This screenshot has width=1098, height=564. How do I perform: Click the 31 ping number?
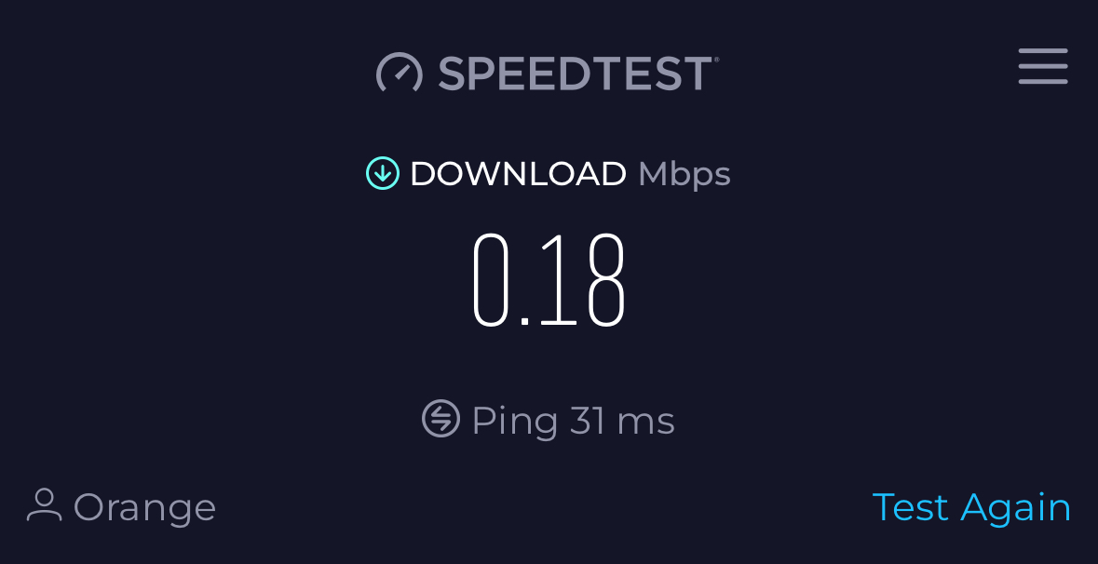pos(588,421)
